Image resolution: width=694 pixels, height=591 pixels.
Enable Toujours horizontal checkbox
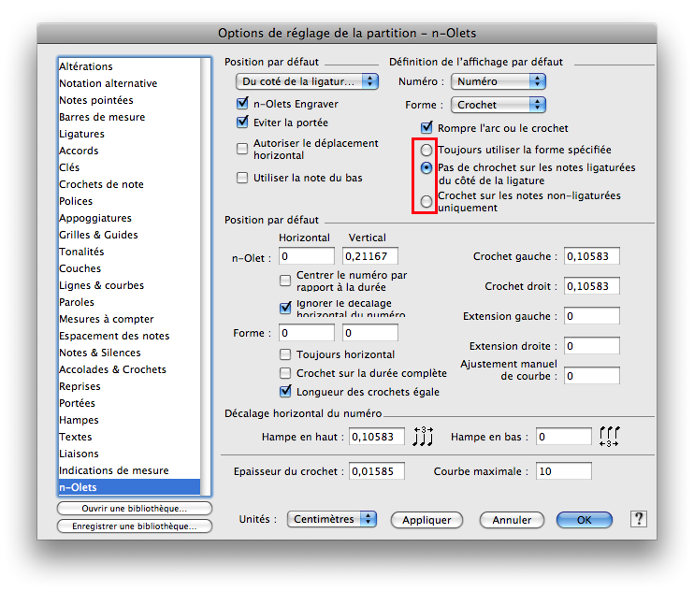click(286, 354)
